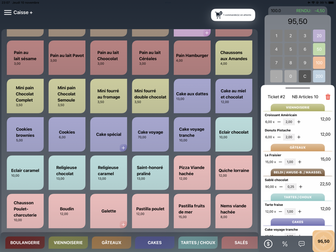Increase Croissant Américain quantity with plus
Image resolution: width=336 pixels, height=252 pixels.
click(x=299, y=122)
